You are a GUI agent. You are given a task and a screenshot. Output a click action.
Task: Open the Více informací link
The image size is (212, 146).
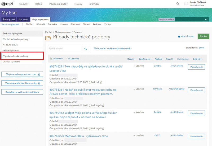(x=187, y=36)
